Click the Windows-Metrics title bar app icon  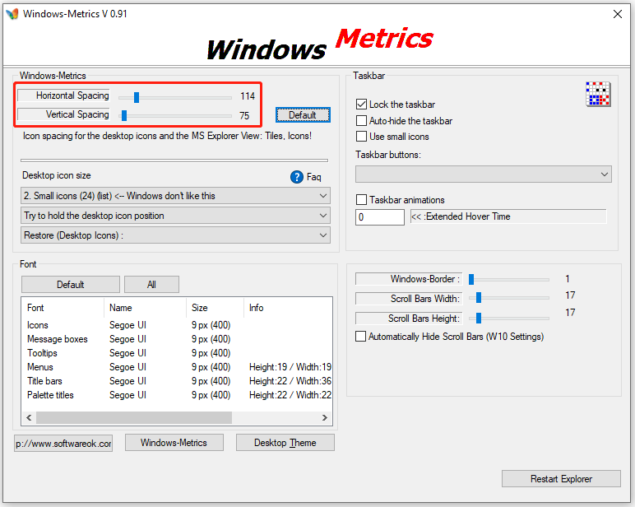coord(12,14)
